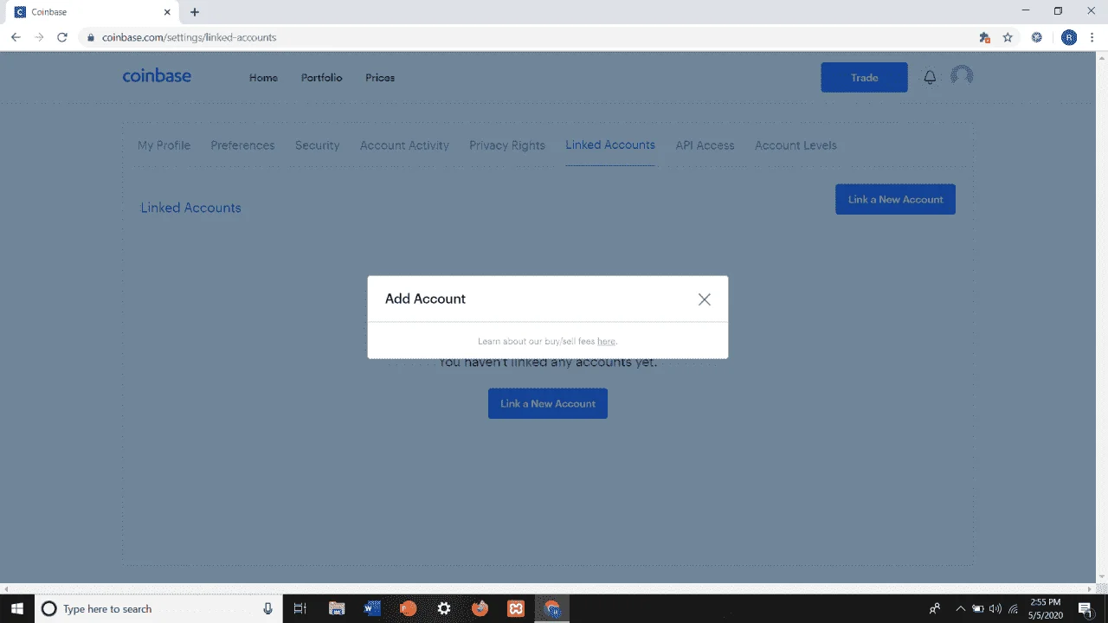The image size is (1108, 623).
Task: Open a new browser tab
Action: pyautogui.click(x=195, y=12)
